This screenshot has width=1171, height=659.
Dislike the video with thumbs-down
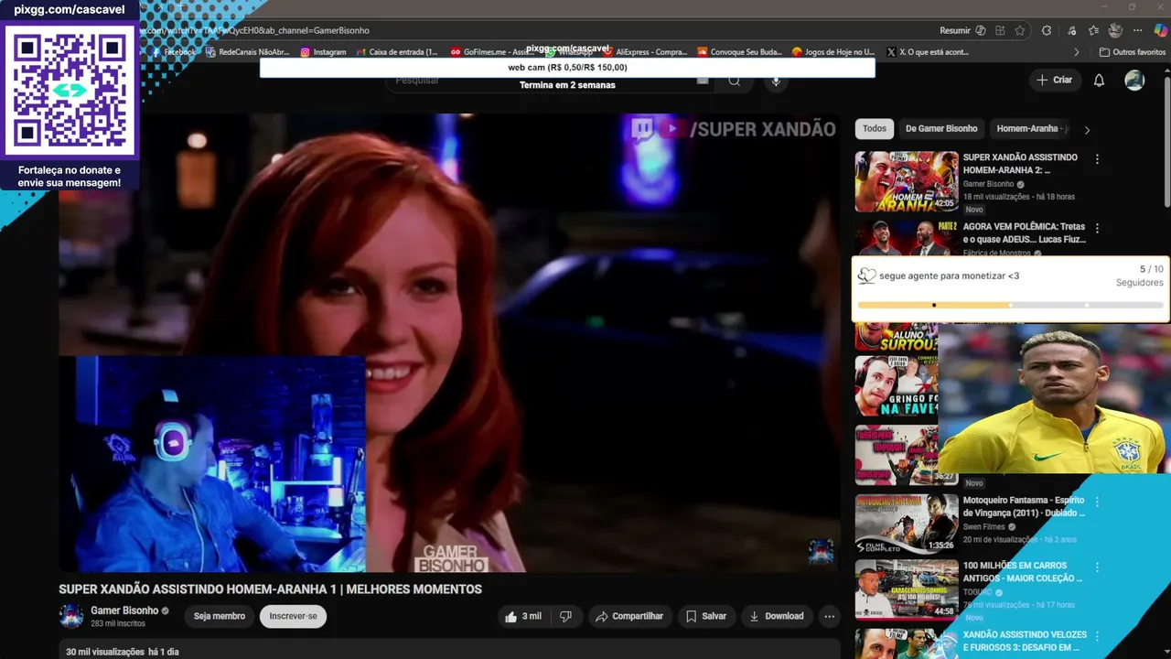point(565,616)
